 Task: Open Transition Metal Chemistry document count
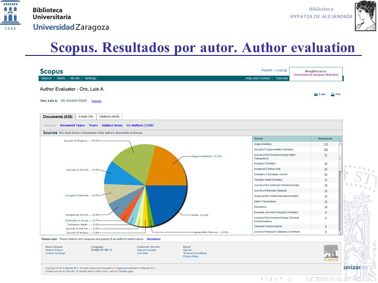[x=326, y=180]
